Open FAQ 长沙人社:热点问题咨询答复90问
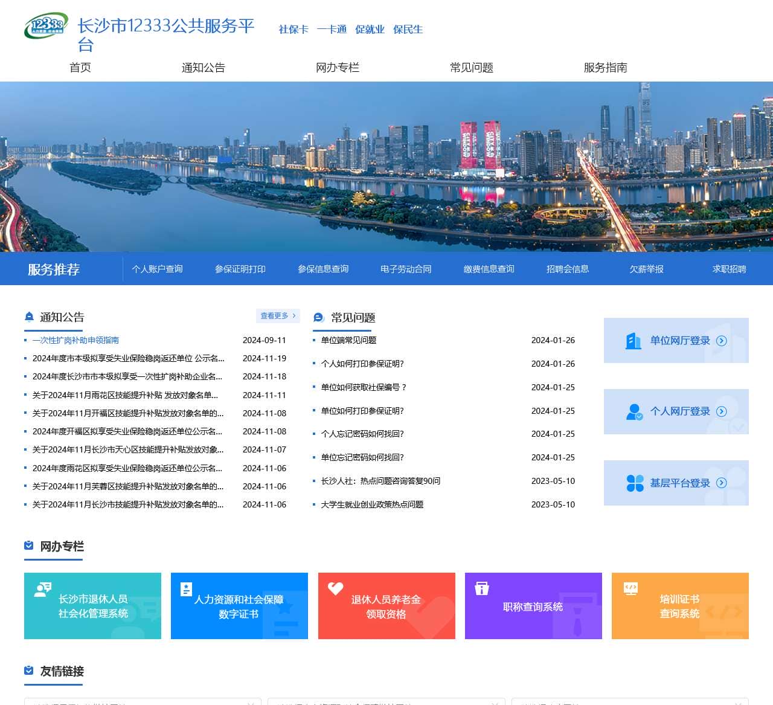The image size is (773, 705). pyautogui.click(x=380, y=481)
